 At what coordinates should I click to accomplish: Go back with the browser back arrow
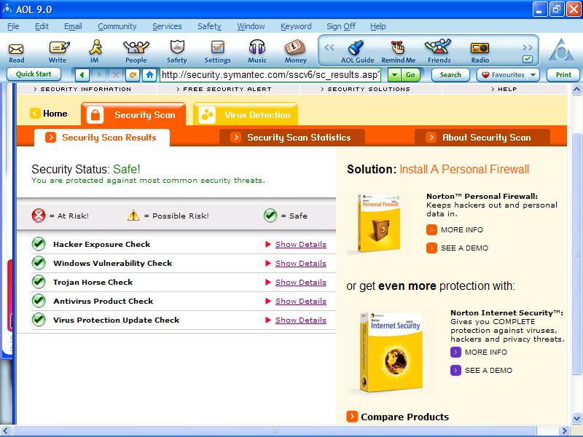82,75
